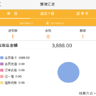Click the salmon 记一笔 legend swatch
Viewport: 96px width, 96px height.
point(2,77)
